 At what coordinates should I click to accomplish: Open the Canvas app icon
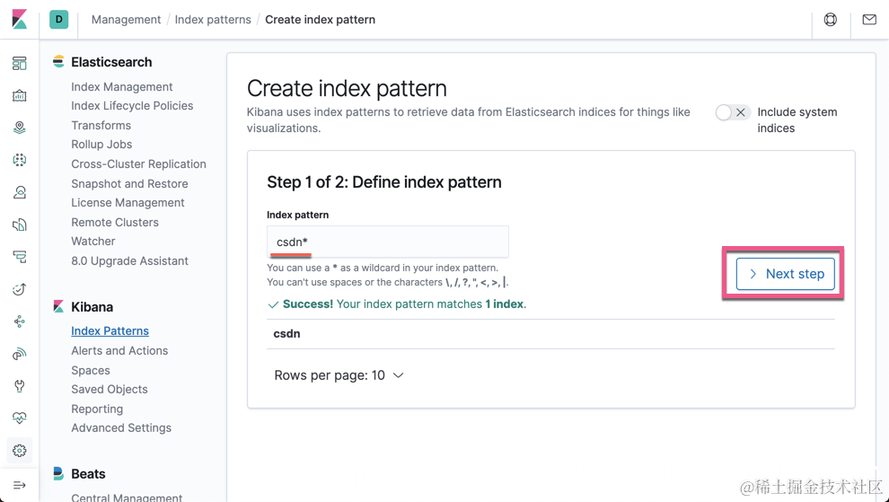click(x=19, y=96)
